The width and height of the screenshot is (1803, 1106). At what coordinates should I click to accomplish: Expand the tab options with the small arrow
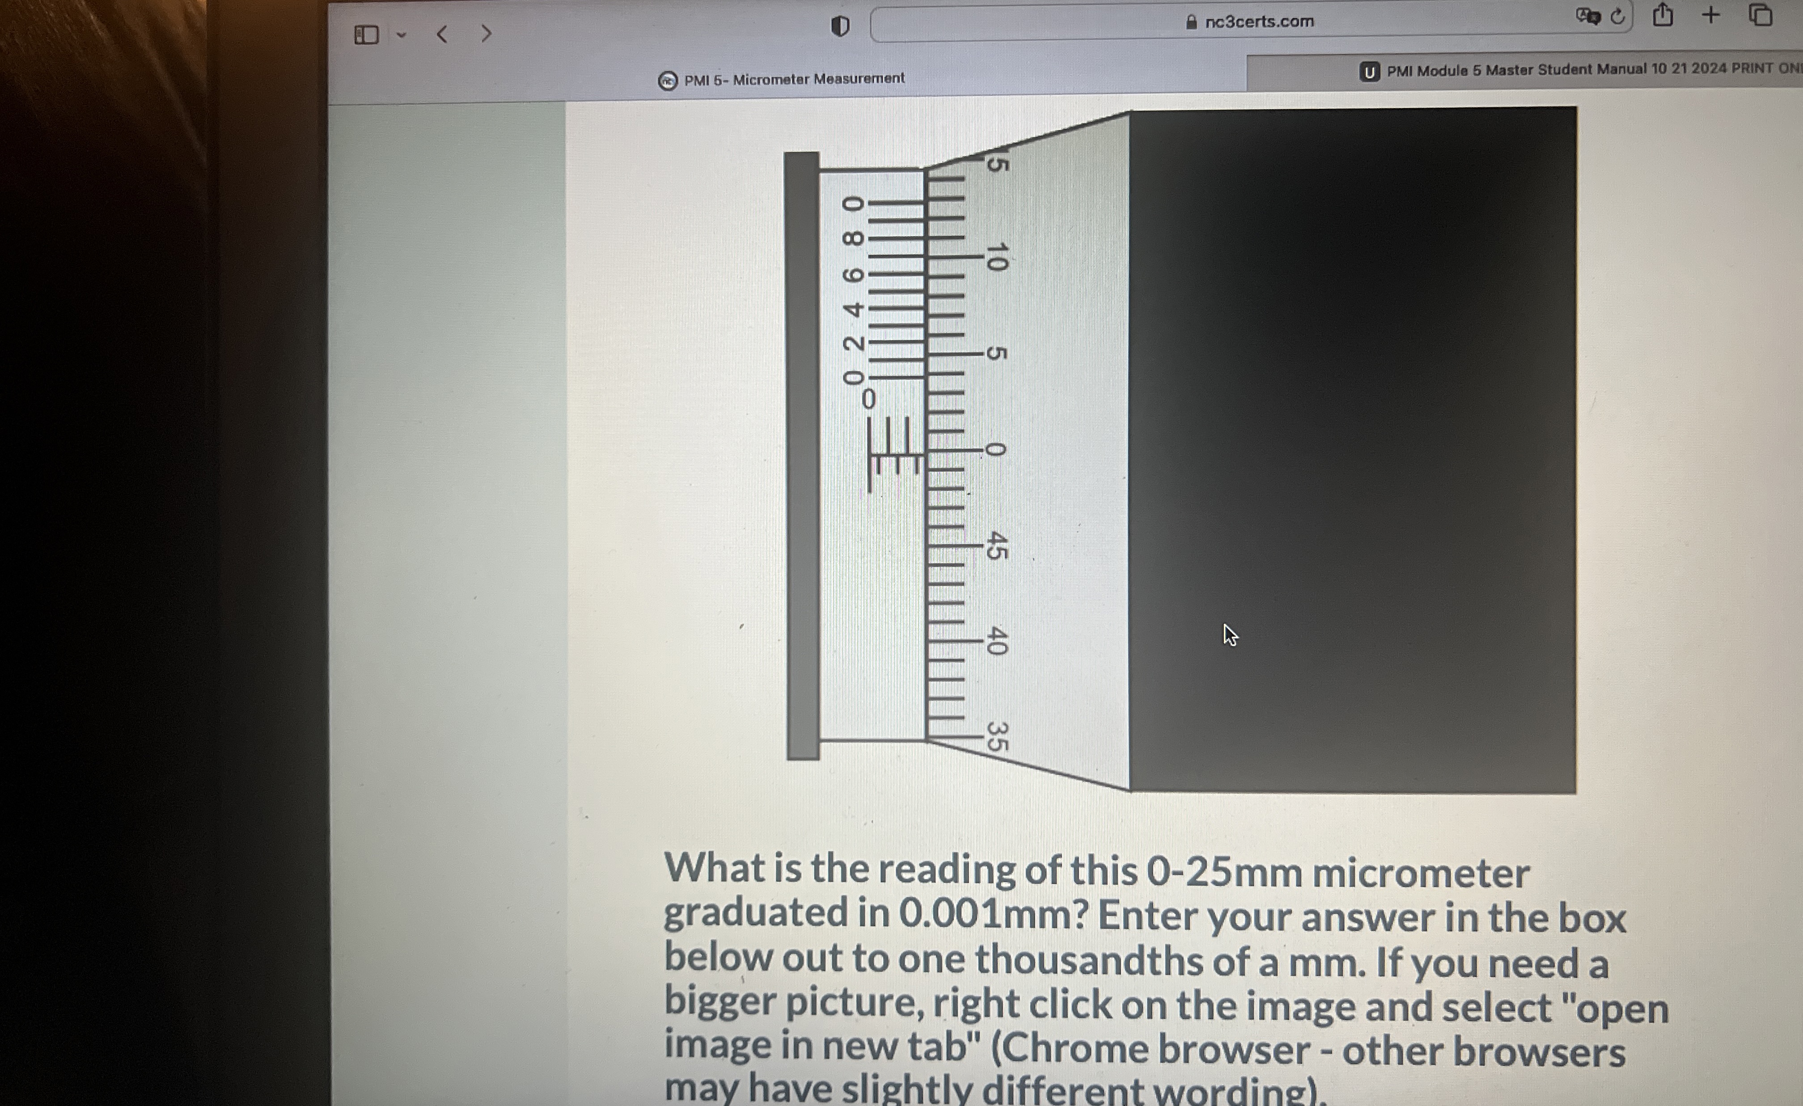(x=402, y=34)
